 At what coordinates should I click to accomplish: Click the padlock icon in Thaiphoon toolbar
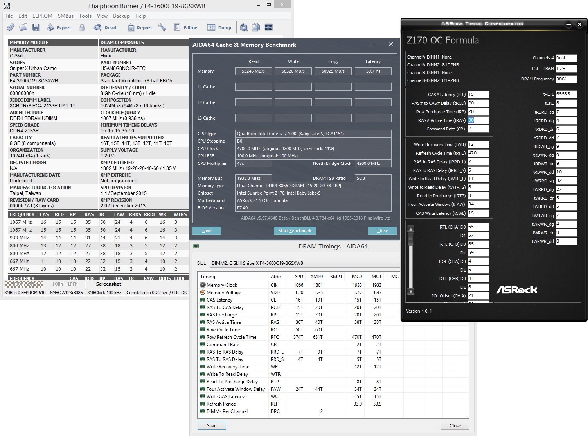click(82, 27)
